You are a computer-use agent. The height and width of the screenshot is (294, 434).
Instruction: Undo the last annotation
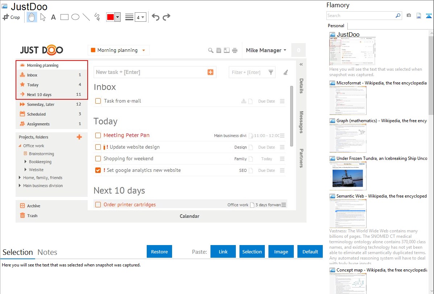pyautogui.click(x=155, y=17)
